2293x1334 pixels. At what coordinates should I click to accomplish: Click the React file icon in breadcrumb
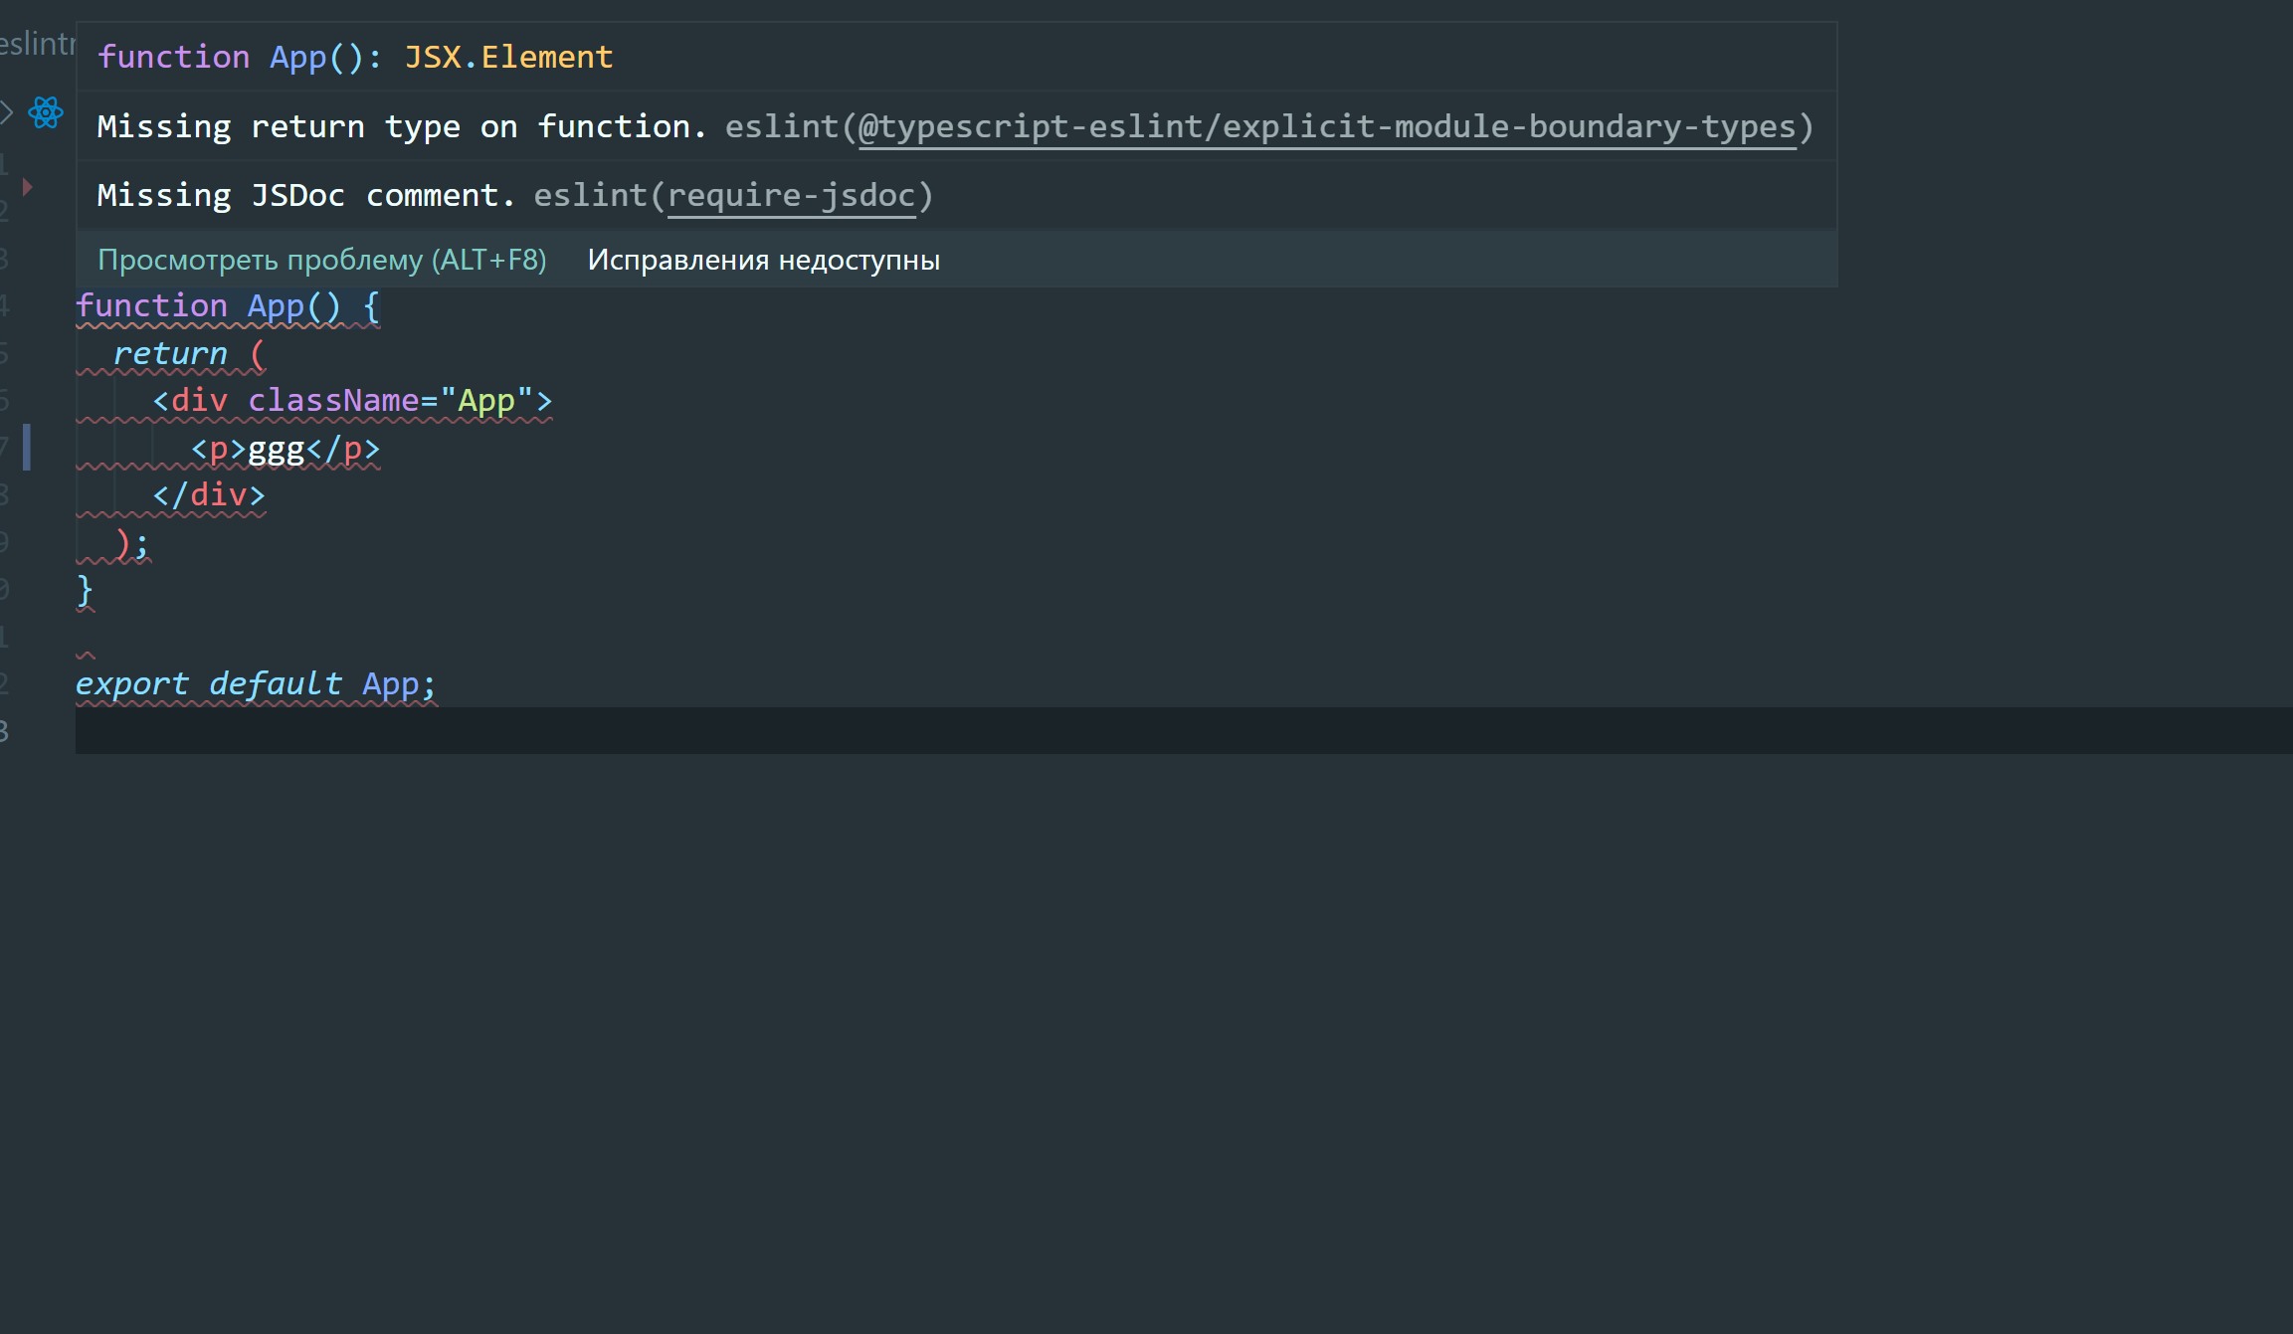[46, 112]
